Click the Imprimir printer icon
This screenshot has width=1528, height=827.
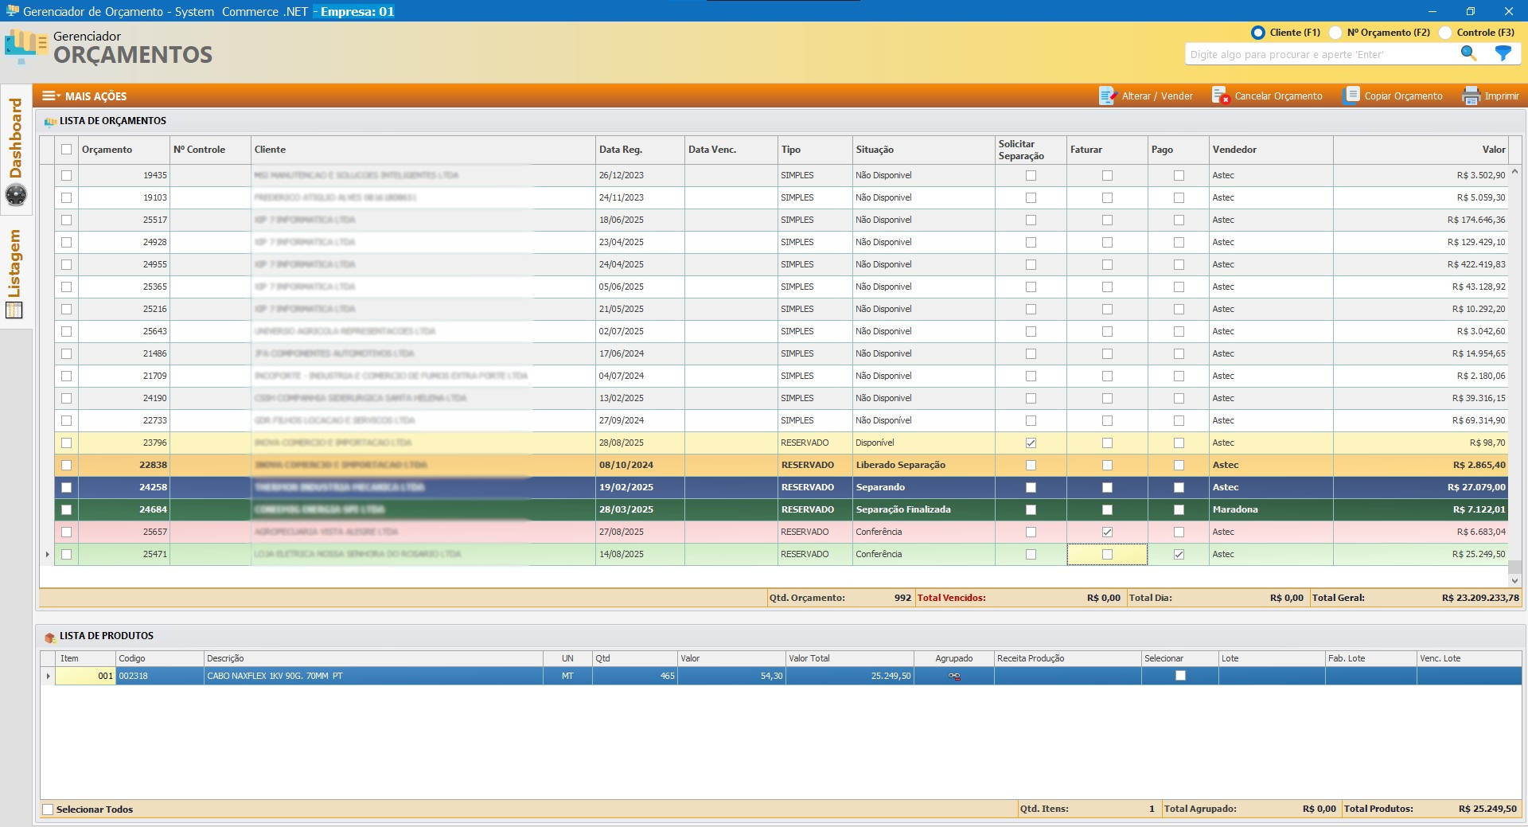pyautogui.click(x=1470, y=96)
